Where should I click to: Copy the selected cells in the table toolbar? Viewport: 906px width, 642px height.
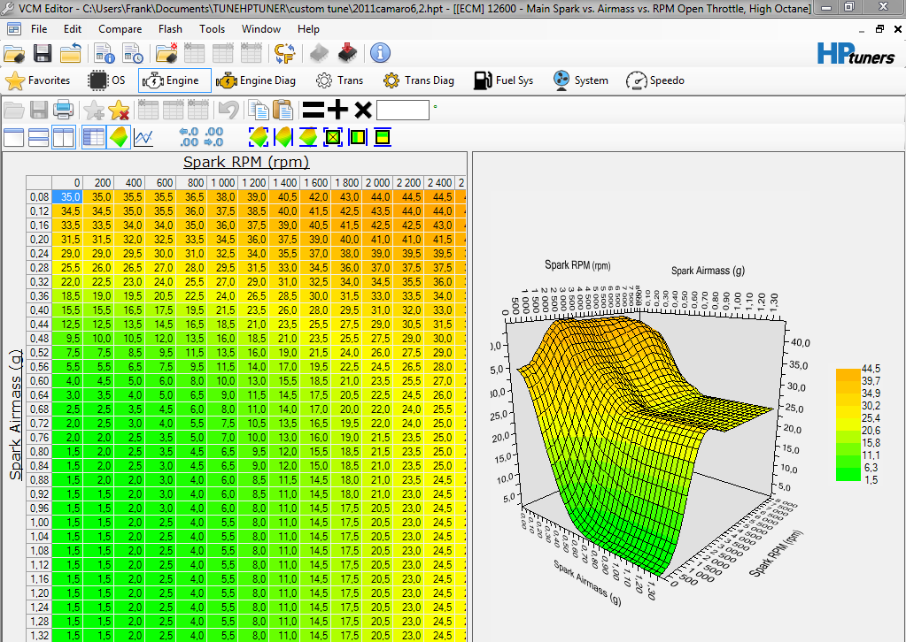click(x=259, y=110)
